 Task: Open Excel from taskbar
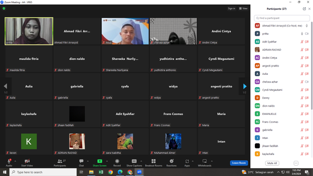[101, 172]
